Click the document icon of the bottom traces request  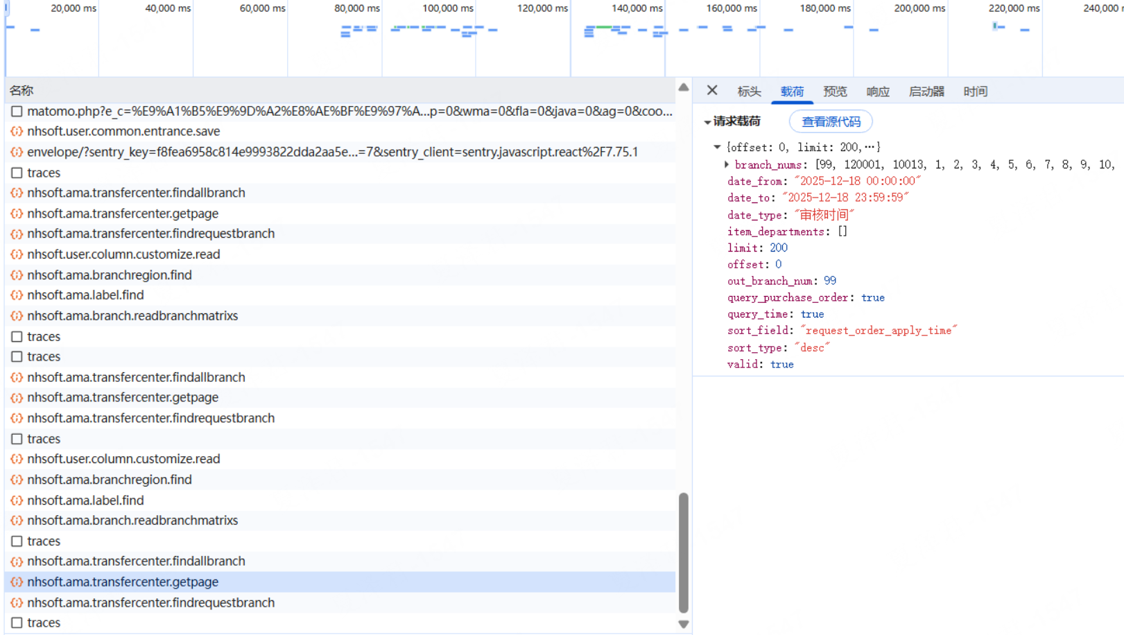(17, 623)
